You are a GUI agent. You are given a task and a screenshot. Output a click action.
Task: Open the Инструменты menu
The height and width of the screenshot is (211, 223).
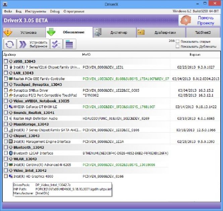point(36,11)
